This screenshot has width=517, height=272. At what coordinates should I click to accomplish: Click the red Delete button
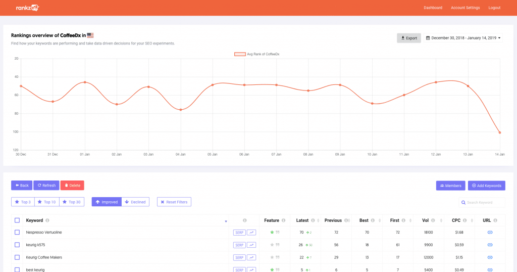click(x=72, y=185)
